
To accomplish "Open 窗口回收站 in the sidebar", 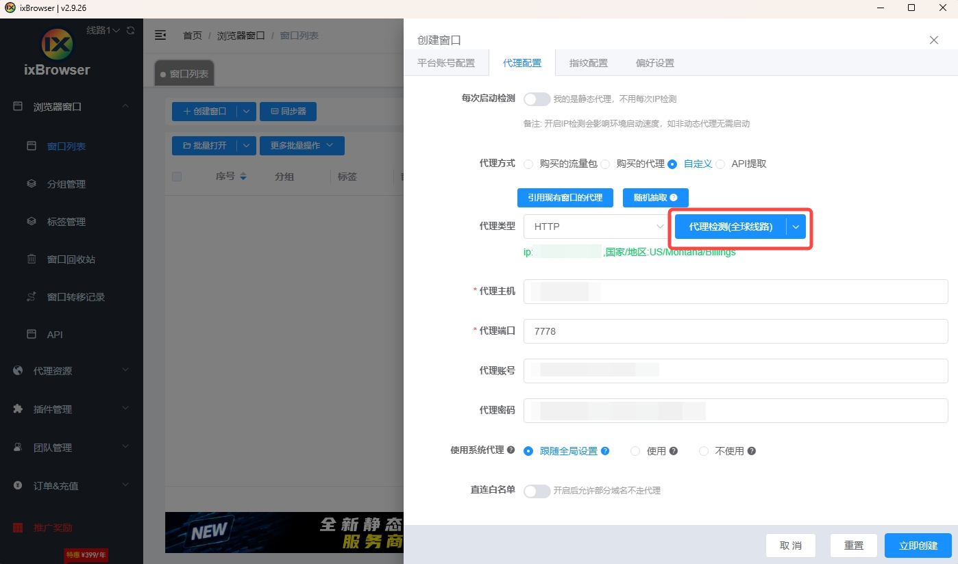I will pyautogui.click(x=71, y=259).
